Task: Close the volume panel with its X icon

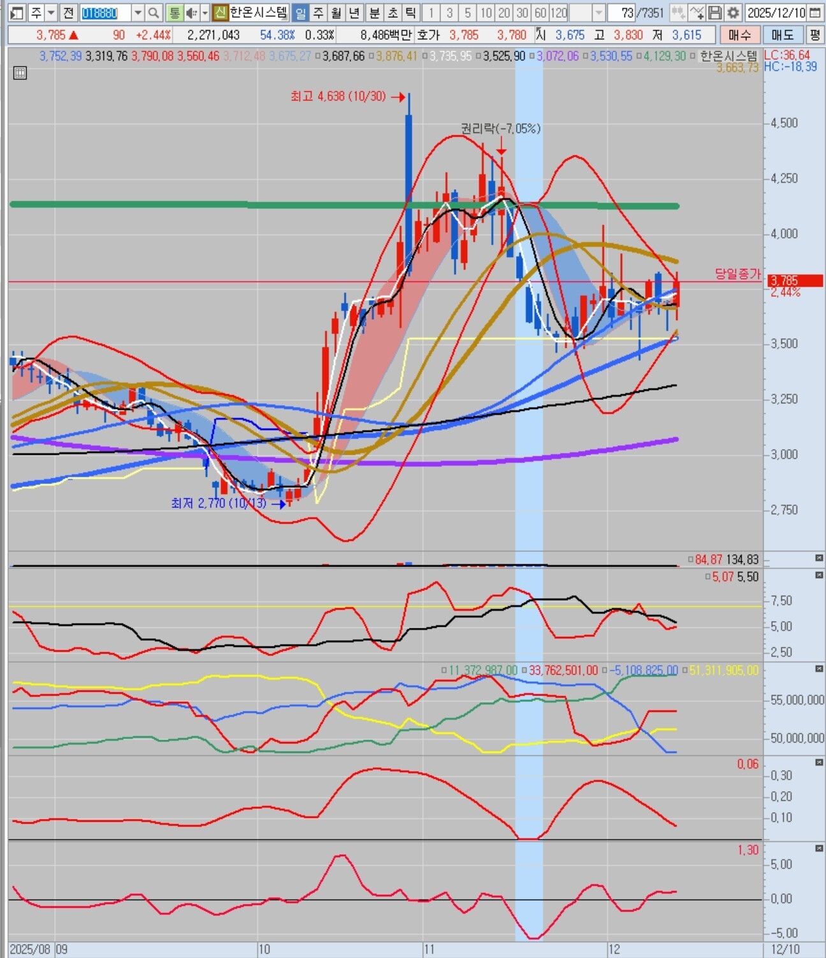Action: [x=819, y=558]
